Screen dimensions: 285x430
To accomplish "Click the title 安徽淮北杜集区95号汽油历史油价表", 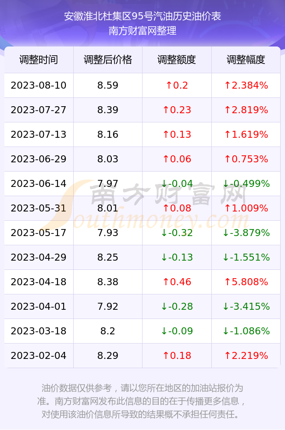I will point(142,17).
